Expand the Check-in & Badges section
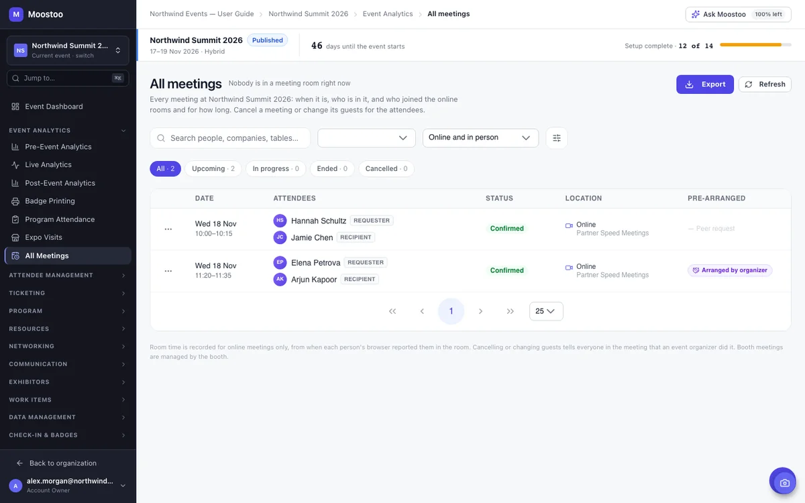 pos(68,435)
